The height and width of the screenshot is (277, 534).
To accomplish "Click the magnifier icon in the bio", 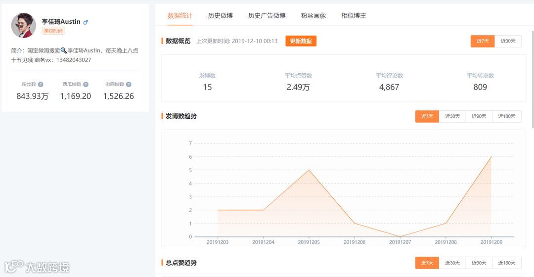I will click(x=63, y=50).
